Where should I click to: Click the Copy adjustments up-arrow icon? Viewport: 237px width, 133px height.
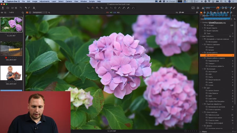231,8
